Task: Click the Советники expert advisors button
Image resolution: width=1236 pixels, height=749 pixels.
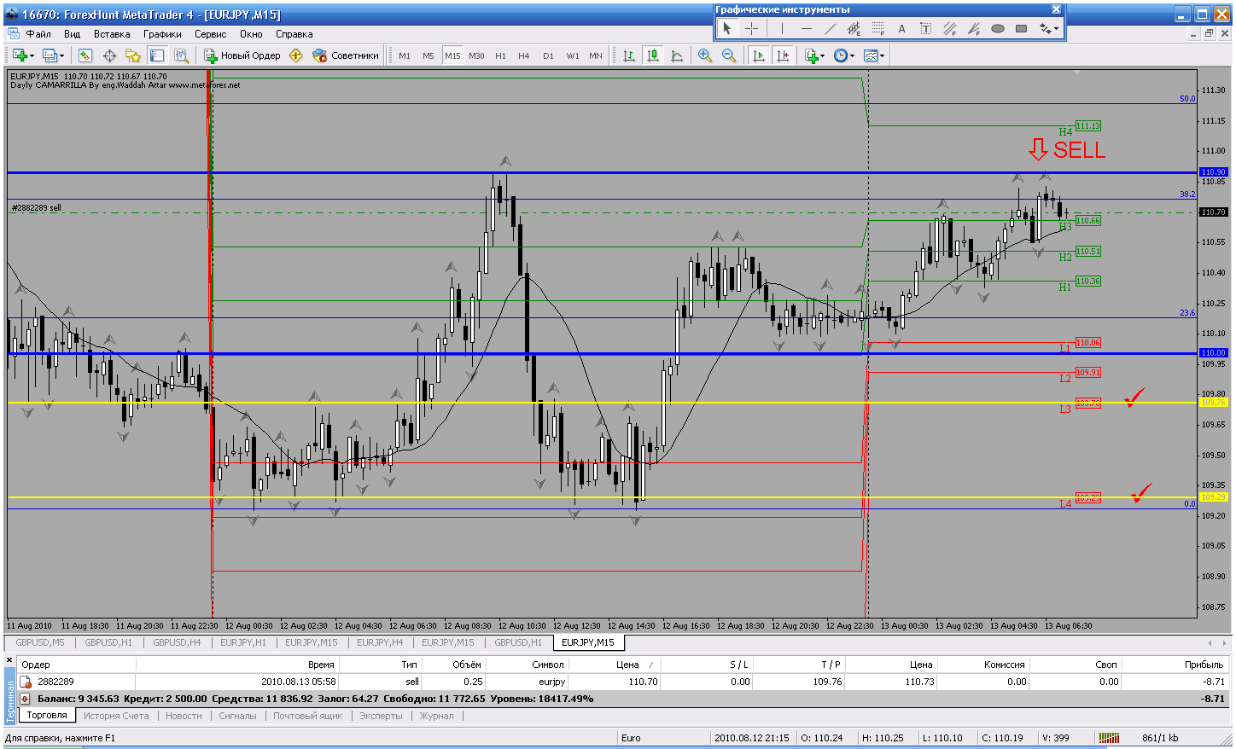Action: (346, 55)
